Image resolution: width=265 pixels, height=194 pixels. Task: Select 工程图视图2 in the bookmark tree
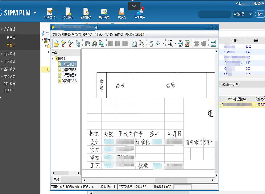(69, 70)
